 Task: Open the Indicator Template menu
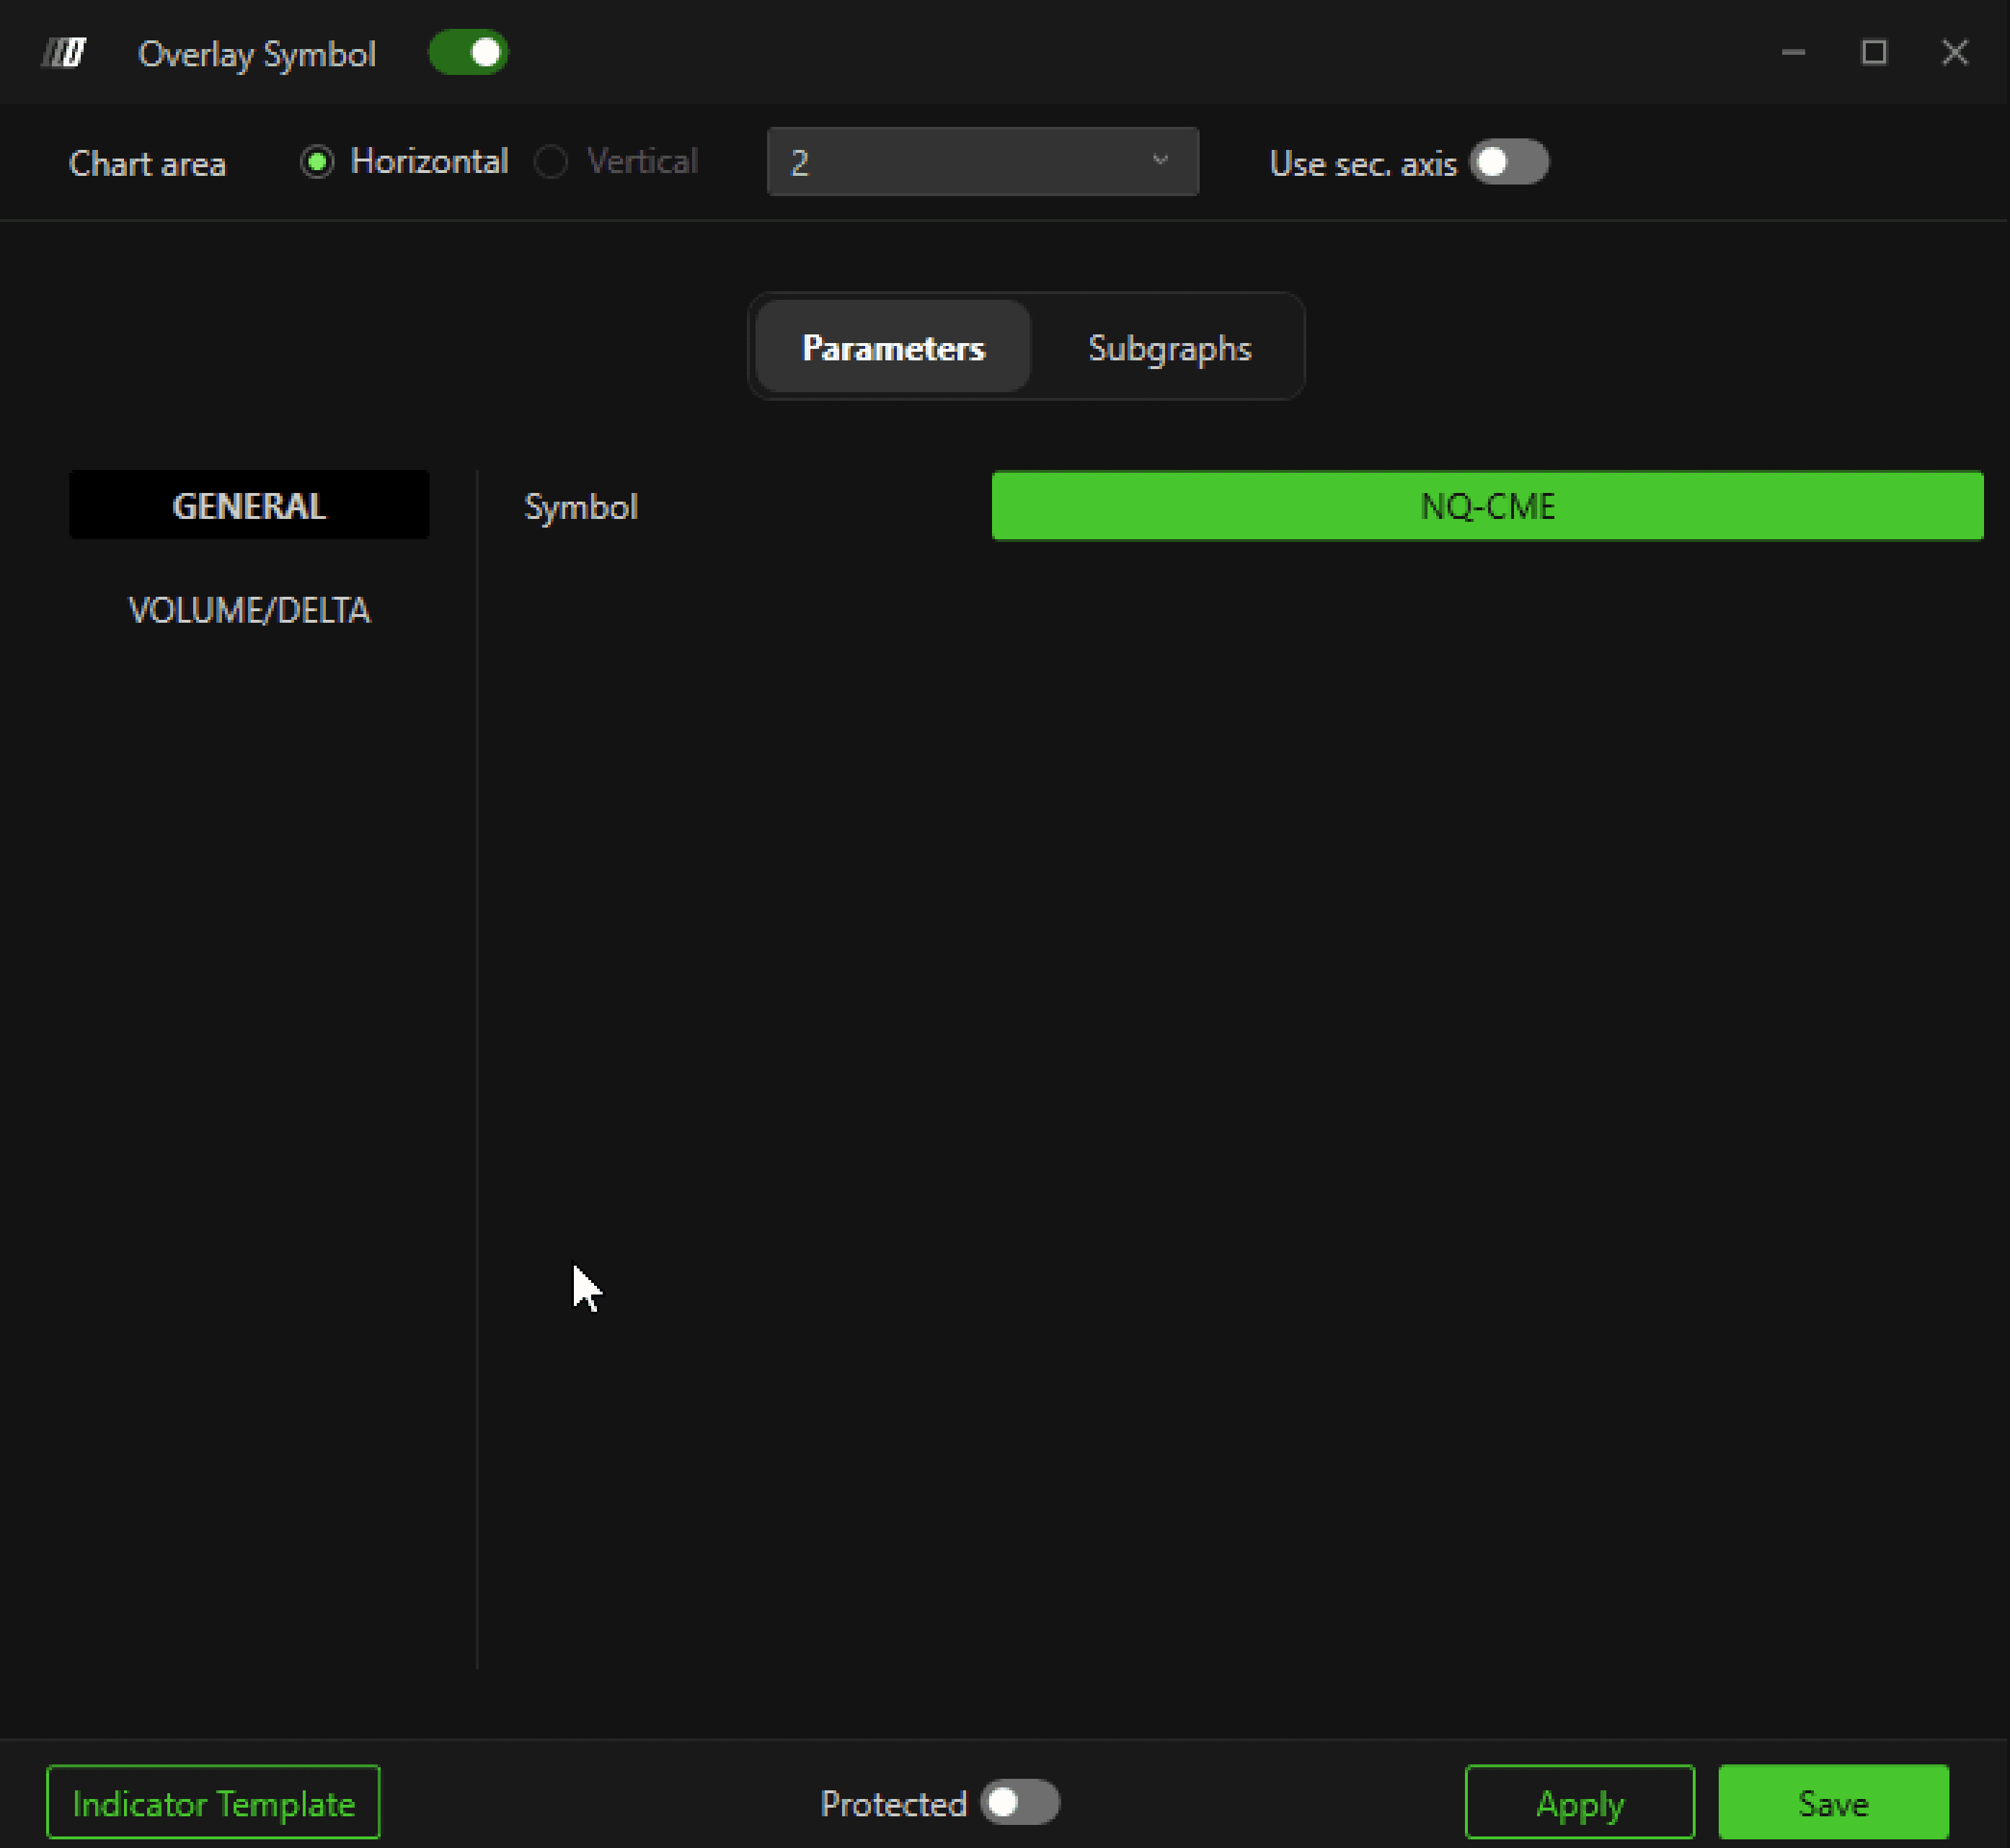[213, 1803]
